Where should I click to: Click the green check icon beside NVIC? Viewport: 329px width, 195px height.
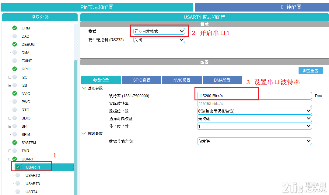click(15, 93)
